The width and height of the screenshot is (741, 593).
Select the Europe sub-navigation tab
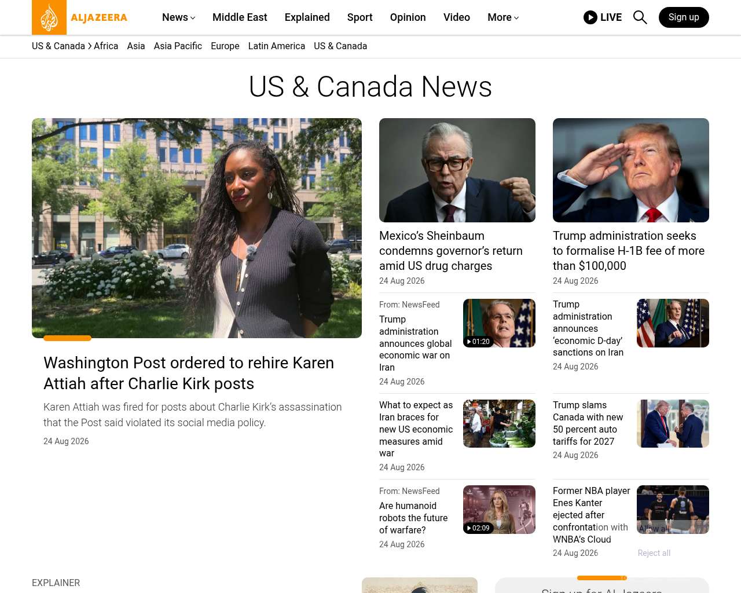pyautogui.click(x=225, y=46)
